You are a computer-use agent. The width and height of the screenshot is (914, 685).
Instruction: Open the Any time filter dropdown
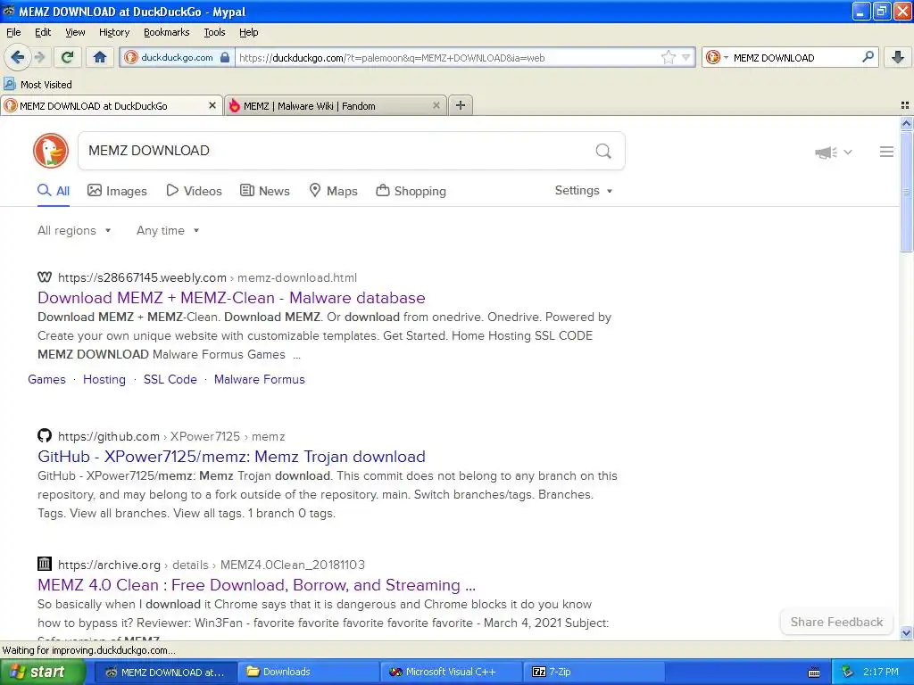coord(168,231)
